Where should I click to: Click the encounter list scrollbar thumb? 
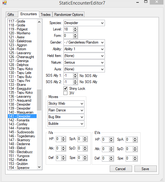click(x=39, y=100)
